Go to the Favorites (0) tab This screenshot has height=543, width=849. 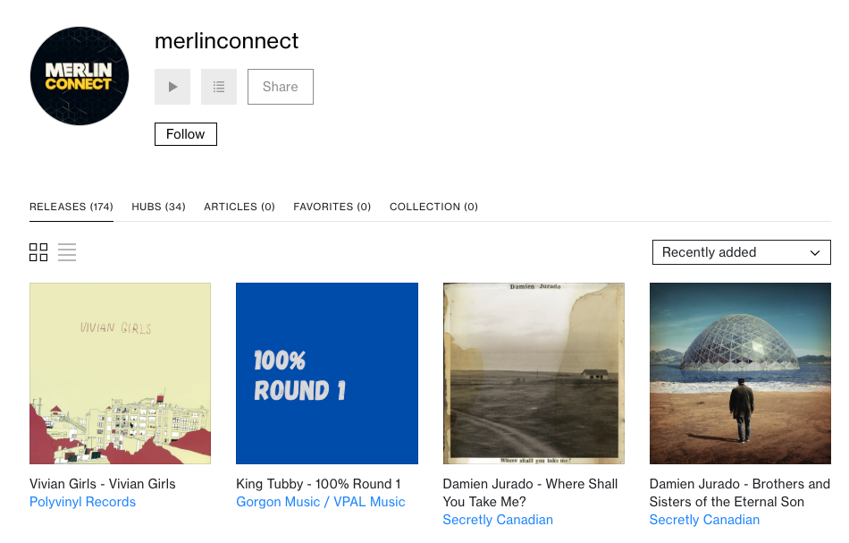click(x=332, y=207)
